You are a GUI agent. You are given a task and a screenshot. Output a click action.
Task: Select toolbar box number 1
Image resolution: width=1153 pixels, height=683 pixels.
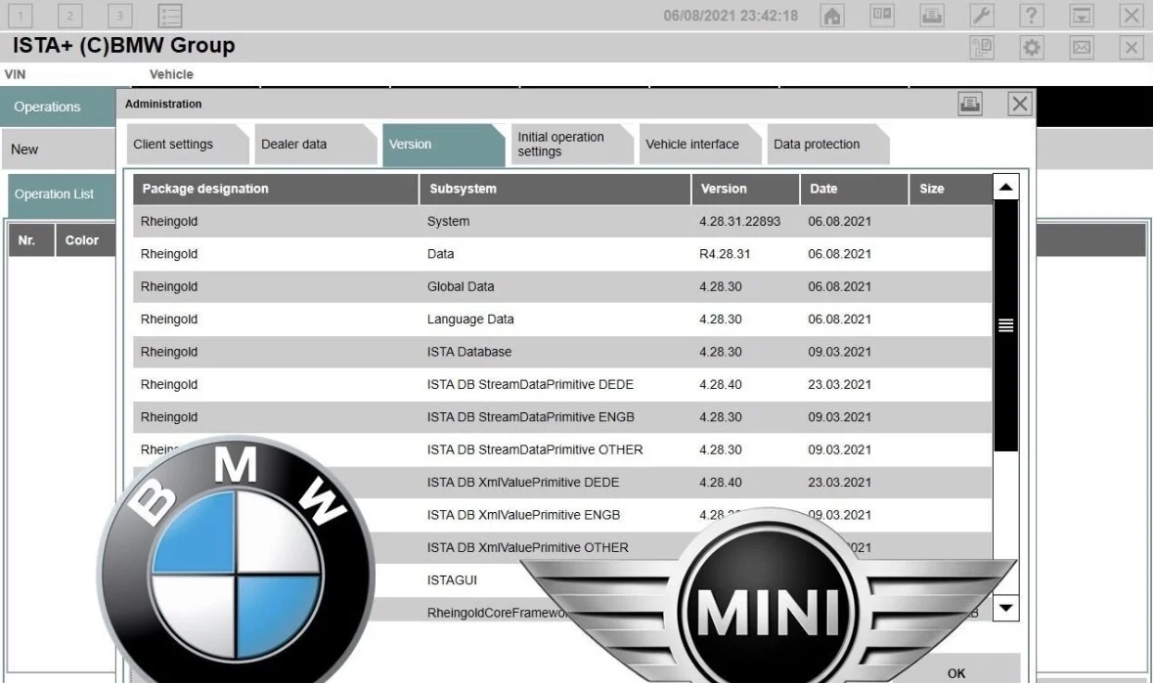click(x=20, y=16)
